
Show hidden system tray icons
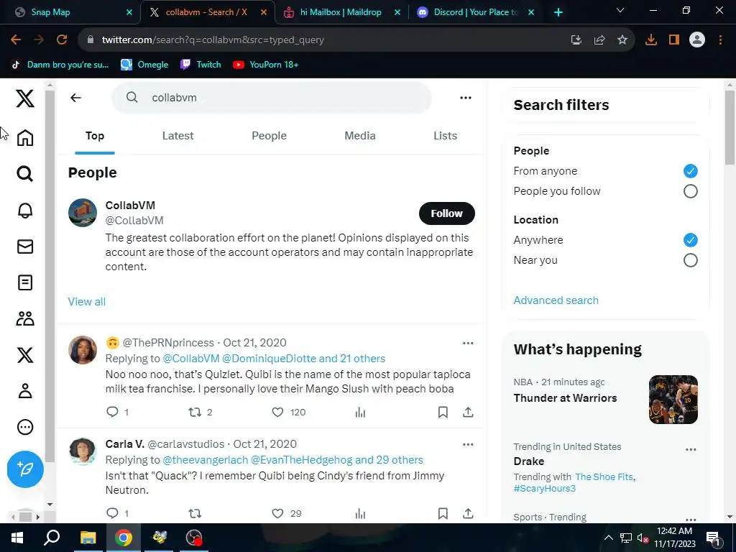pyautogui.click(x=608, y=538)
